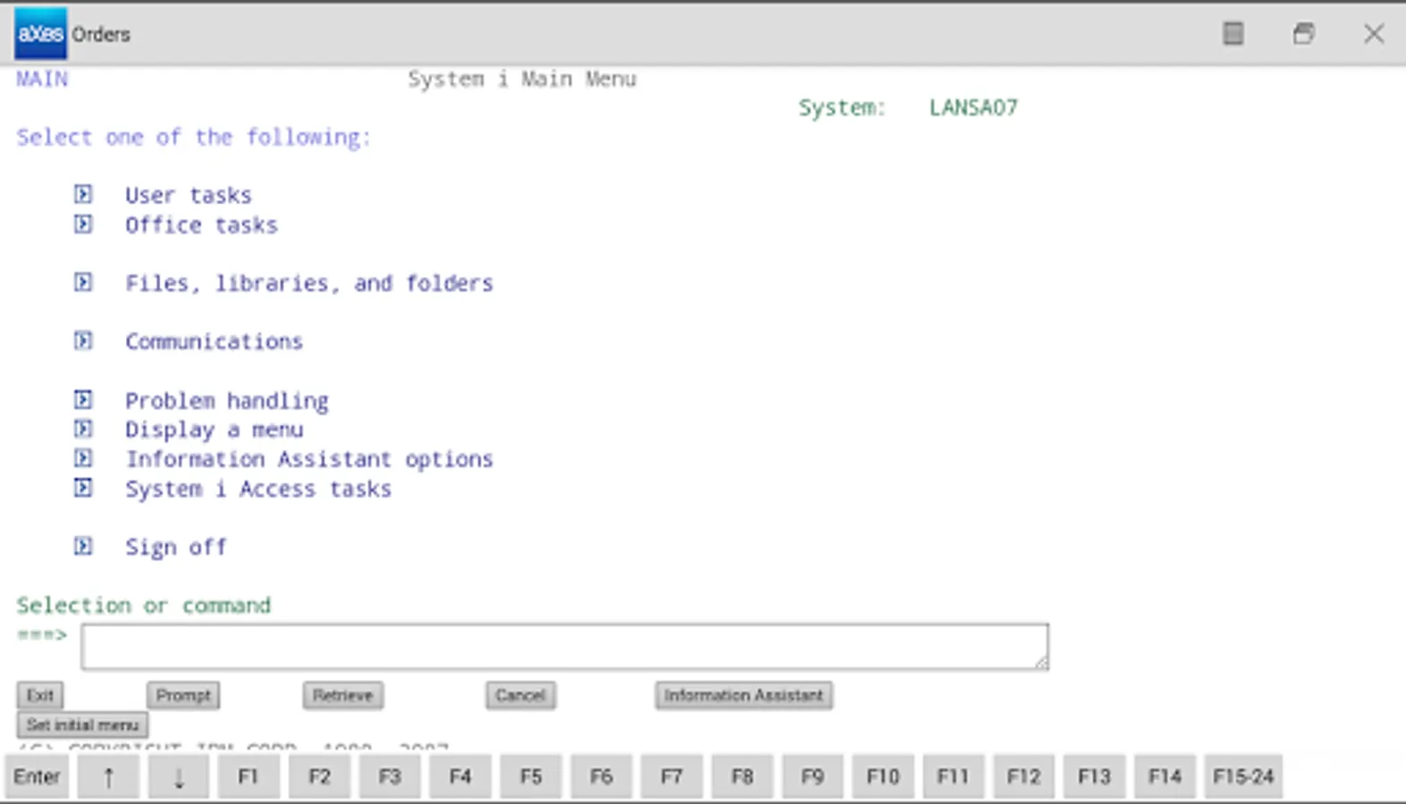Click the Select one of the following text
Image resolution: width=1406 pixels, height=804 pixels.
tap(194, 137)
